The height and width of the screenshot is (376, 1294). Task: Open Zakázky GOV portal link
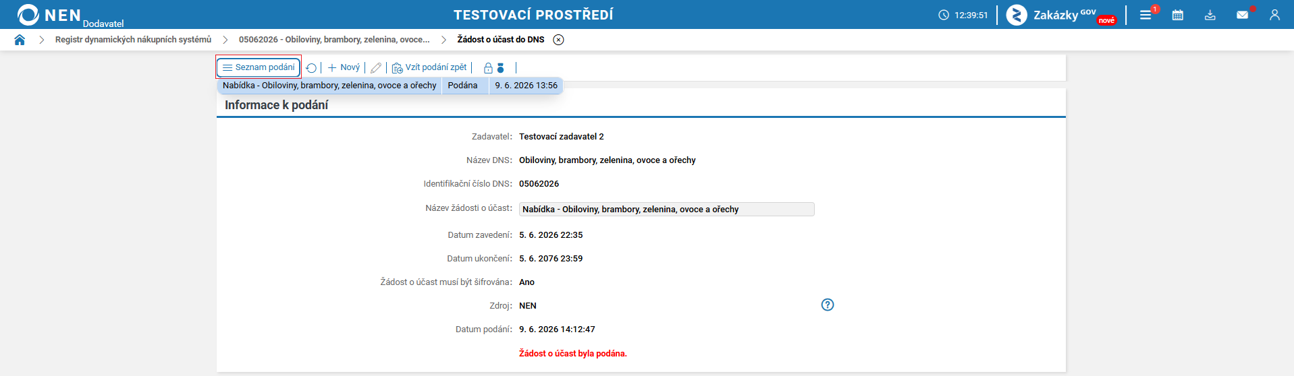1061,15
